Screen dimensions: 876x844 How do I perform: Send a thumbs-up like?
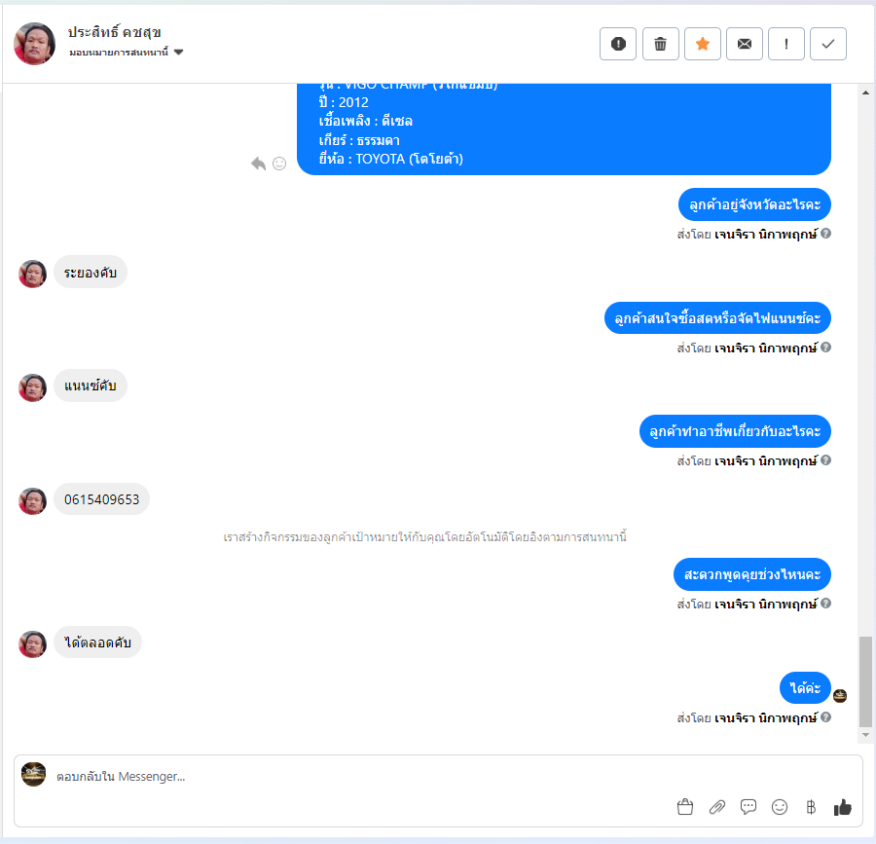843,807
